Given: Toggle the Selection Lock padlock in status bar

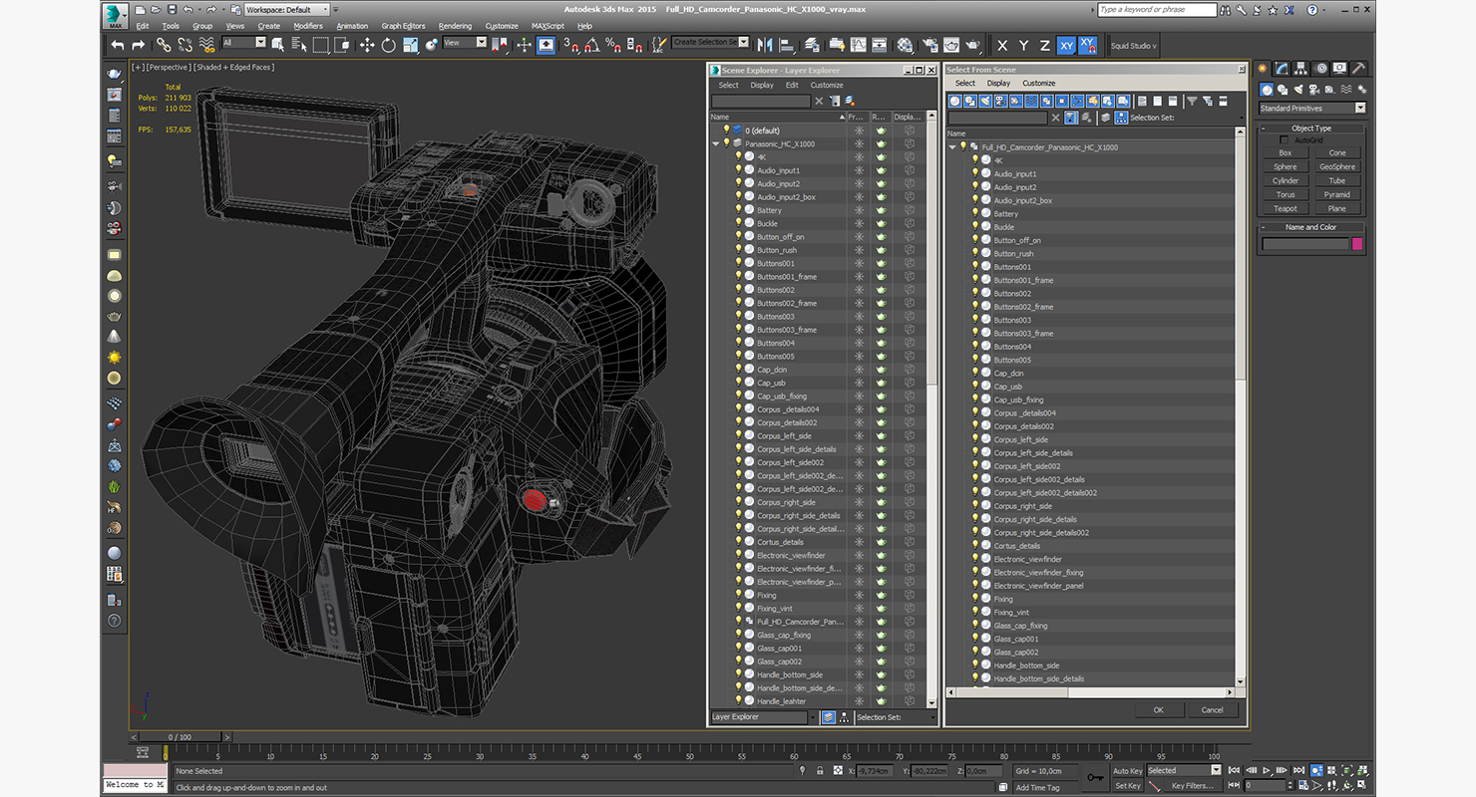Looking at the screenshot, I should (820, 770).
